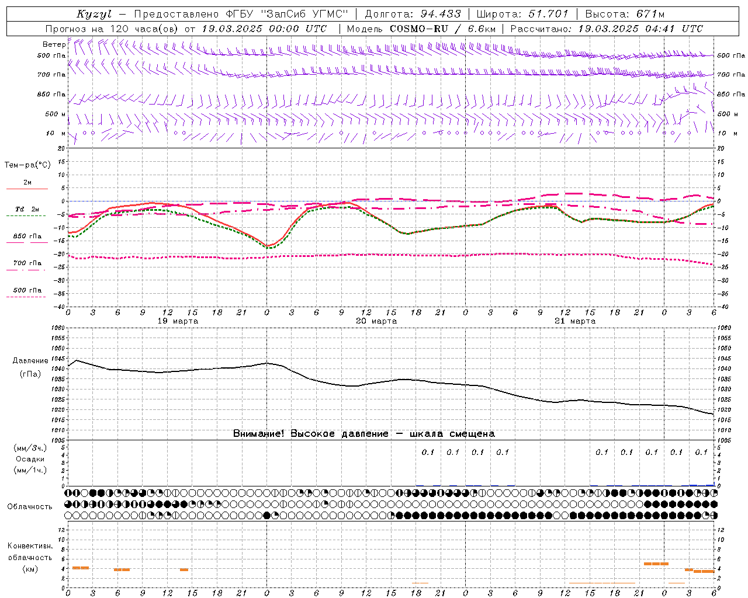The height and width of the screenshot is (598, 748).
Task: Click the 21 марта date label
Action: coord(575,321)
